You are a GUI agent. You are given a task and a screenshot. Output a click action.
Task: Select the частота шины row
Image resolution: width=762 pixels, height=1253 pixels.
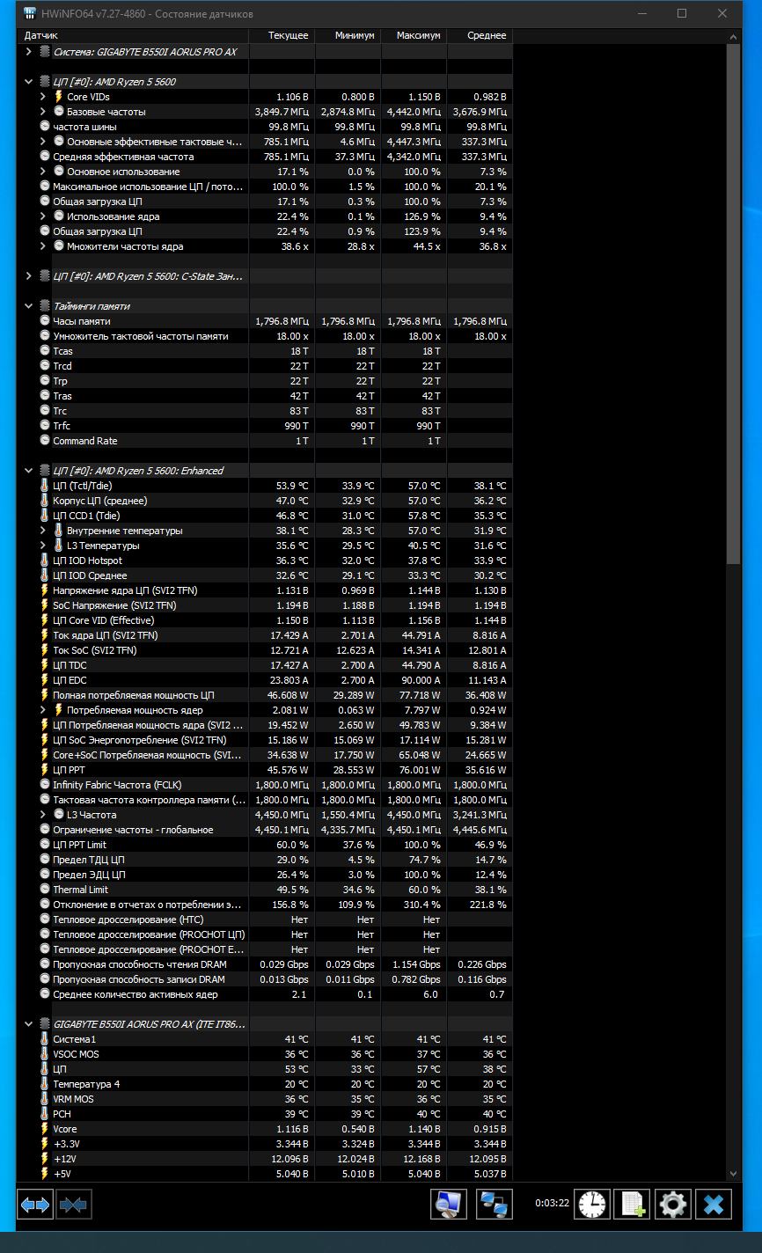[x=264, y=127]
